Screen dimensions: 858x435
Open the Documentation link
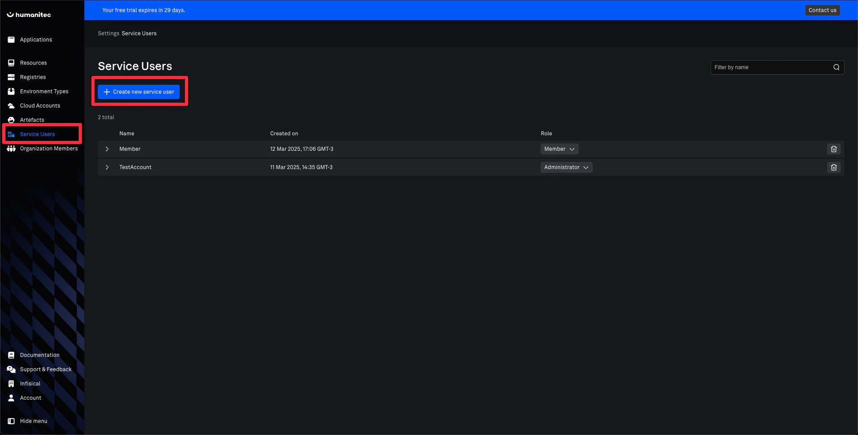(40, 355)
